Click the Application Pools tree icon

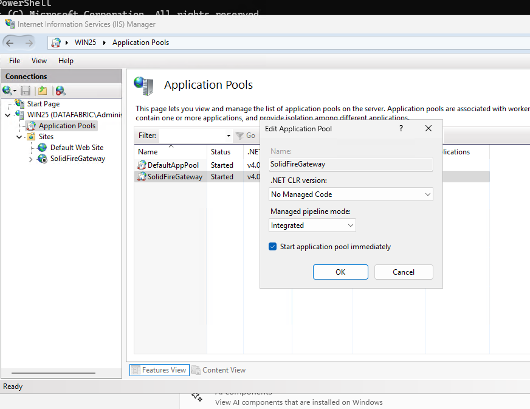coord(32,126)
